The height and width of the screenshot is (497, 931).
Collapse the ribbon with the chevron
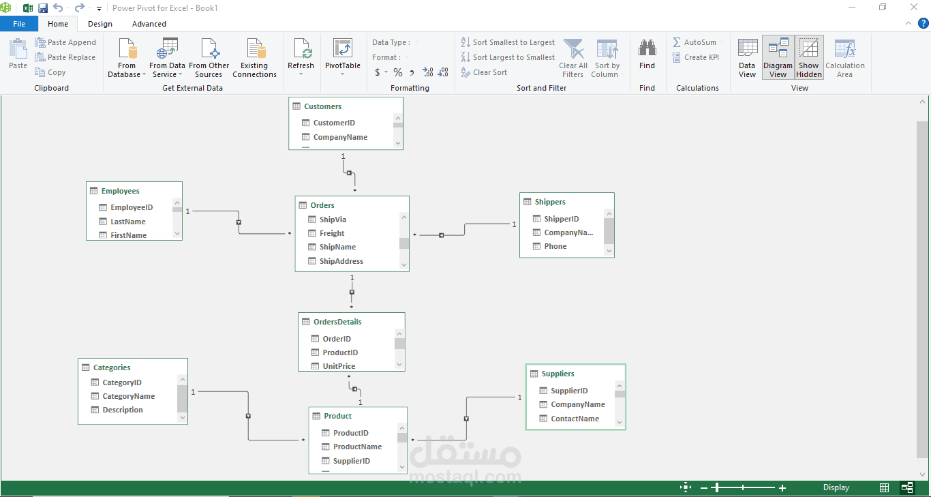(x=907, y=23)
